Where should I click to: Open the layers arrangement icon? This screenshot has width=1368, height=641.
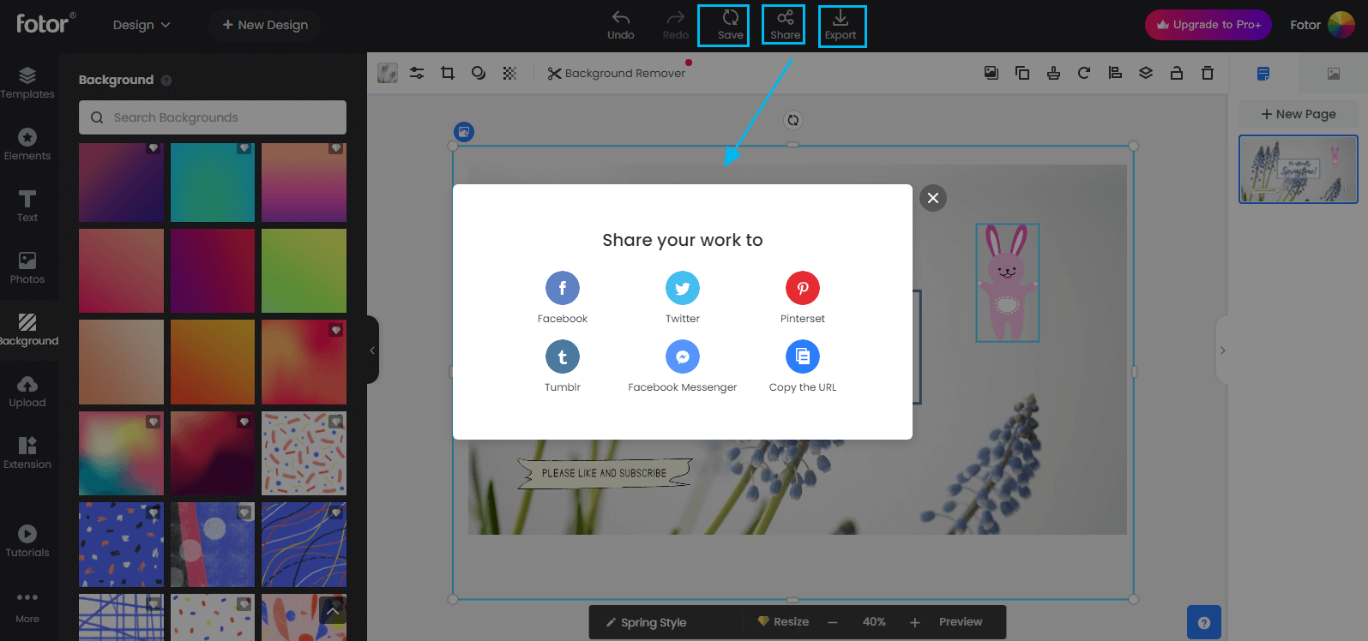tap(1146, 73)
